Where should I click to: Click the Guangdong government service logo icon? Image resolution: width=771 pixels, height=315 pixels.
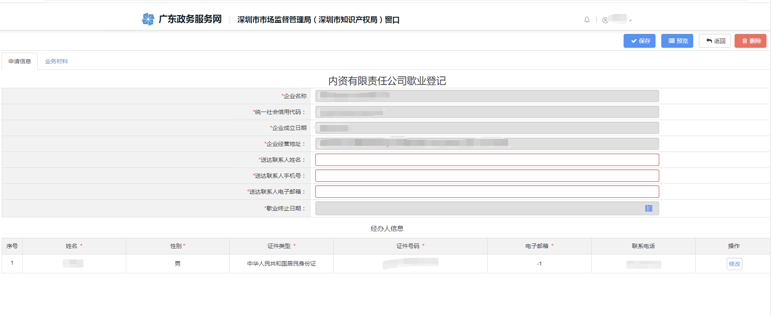(x=148, y=19)
